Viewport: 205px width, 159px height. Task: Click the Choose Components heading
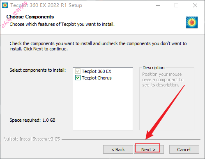point(30,17)
